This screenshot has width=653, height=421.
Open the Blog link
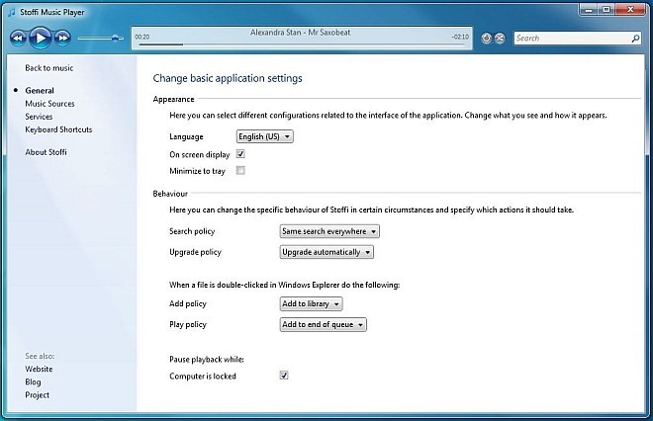pyautogui.click(x=33, y=381)
